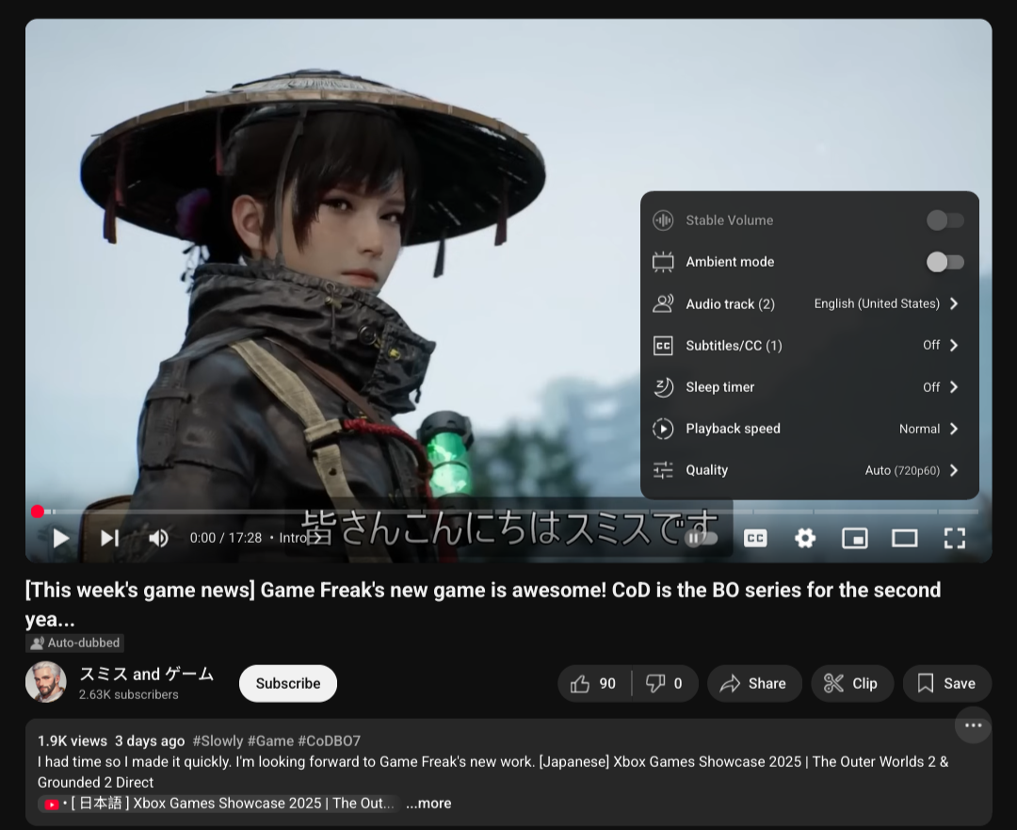Screen dimensions: 1017x830
Task: Like the video with 90 likes
Action: click(593, 683)
